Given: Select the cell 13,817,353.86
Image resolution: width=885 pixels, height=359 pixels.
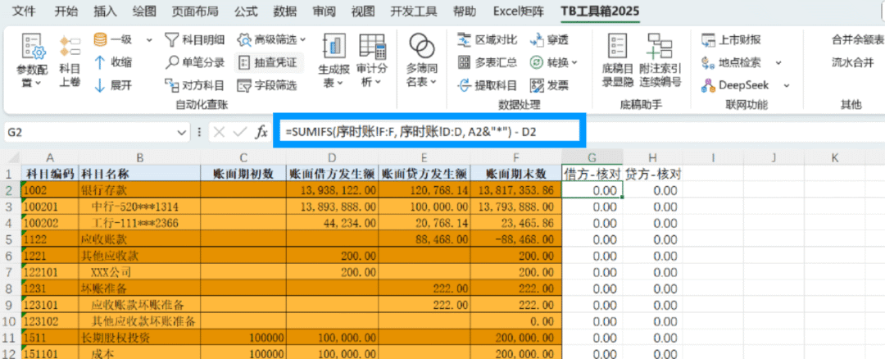Looking at the screenshot, I should click(516, 190).
